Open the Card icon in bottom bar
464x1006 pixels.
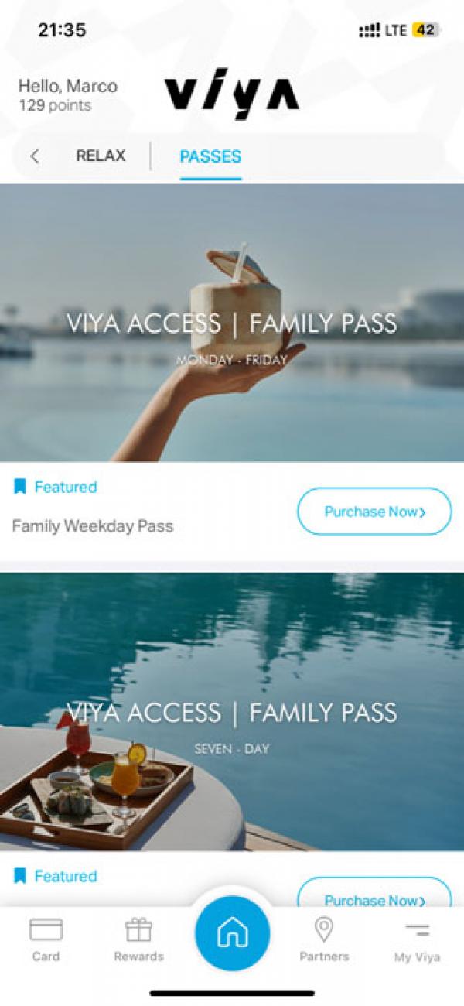[x=46, y=929]
